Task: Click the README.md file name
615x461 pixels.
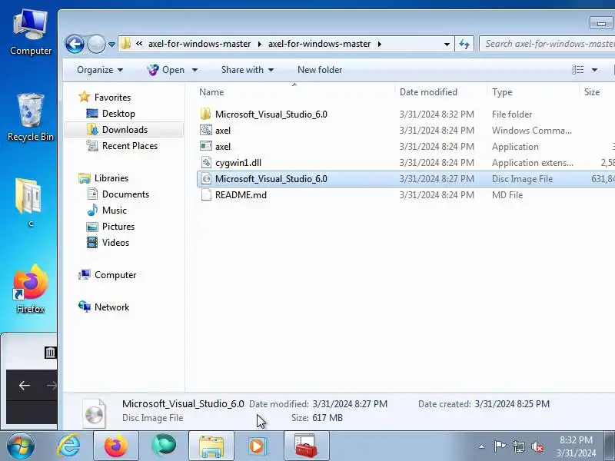Action: point(241,195)
